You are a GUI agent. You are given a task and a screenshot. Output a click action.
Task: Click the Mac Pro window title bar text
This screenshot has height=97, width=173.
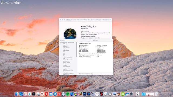click(x=95, y=40)
